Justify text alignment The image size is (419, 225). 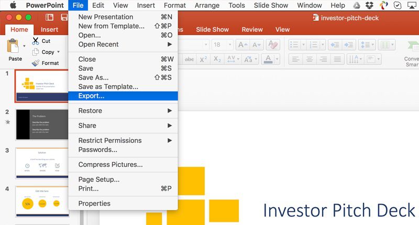click(337, 59)
